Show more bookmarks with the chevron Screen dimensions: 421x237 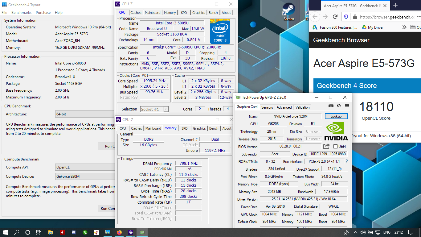[x=404, y=27]
